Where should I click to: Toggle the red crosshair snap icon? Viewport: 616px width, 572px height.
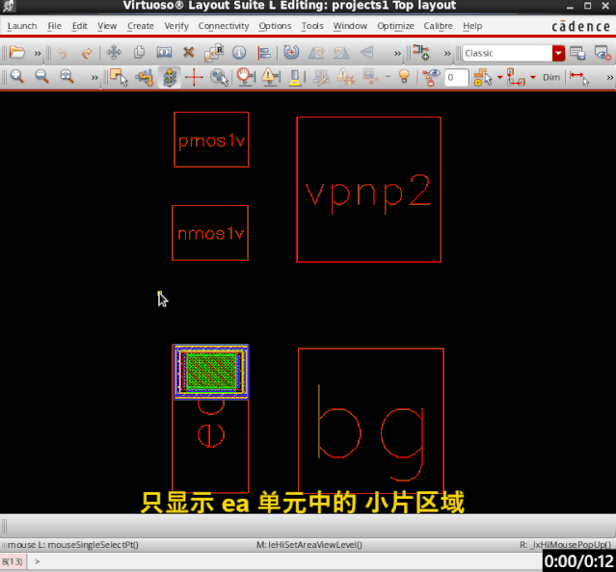194,77
